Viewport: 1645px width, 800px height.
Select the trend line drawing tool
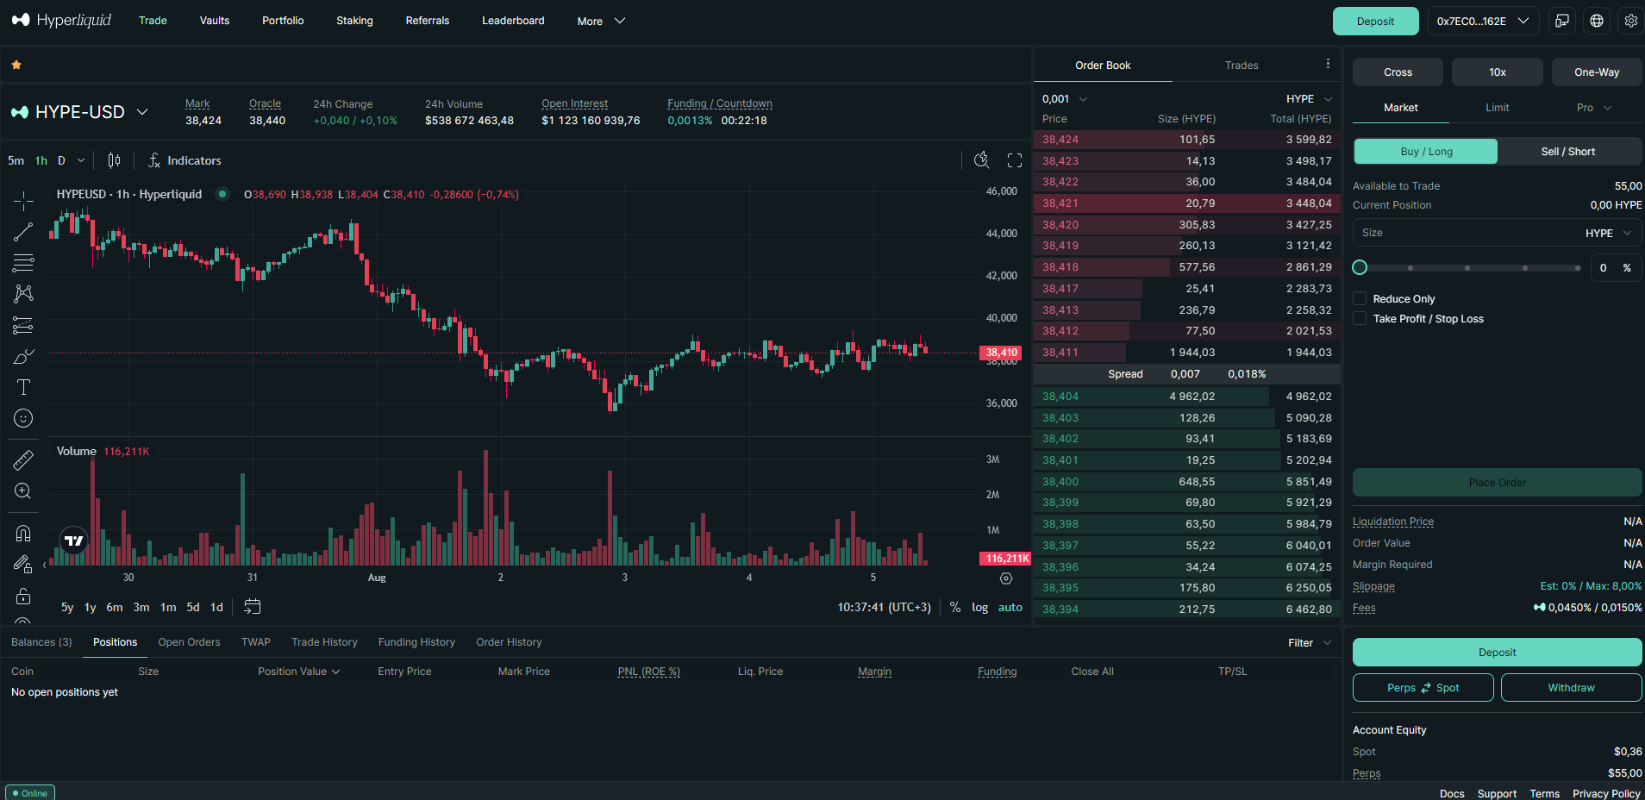[23, 231]
